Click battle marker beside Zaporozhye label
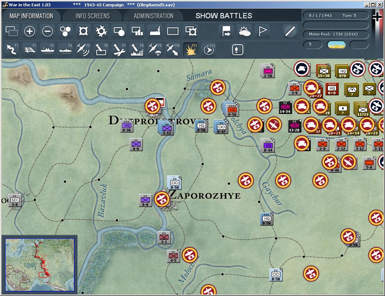The image size is (385, 296). point(162,199)
